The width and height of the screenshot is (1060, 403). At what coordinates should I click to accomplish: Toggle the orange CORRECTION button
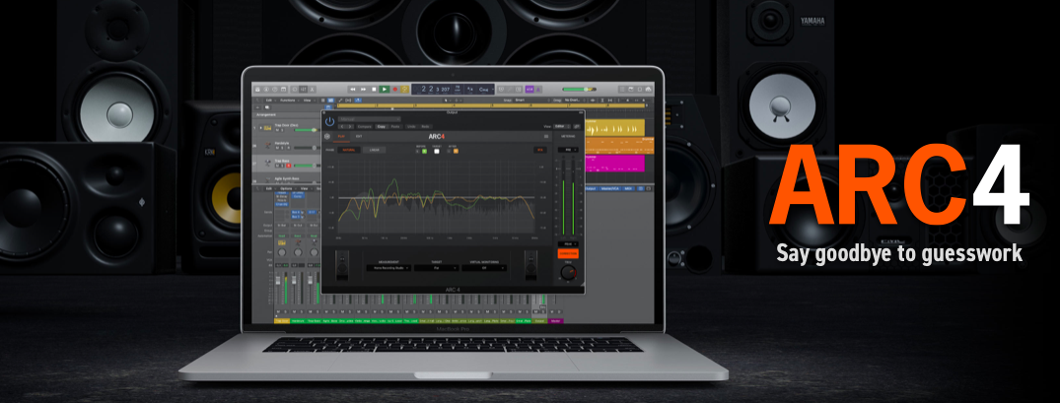pos(568,254)
